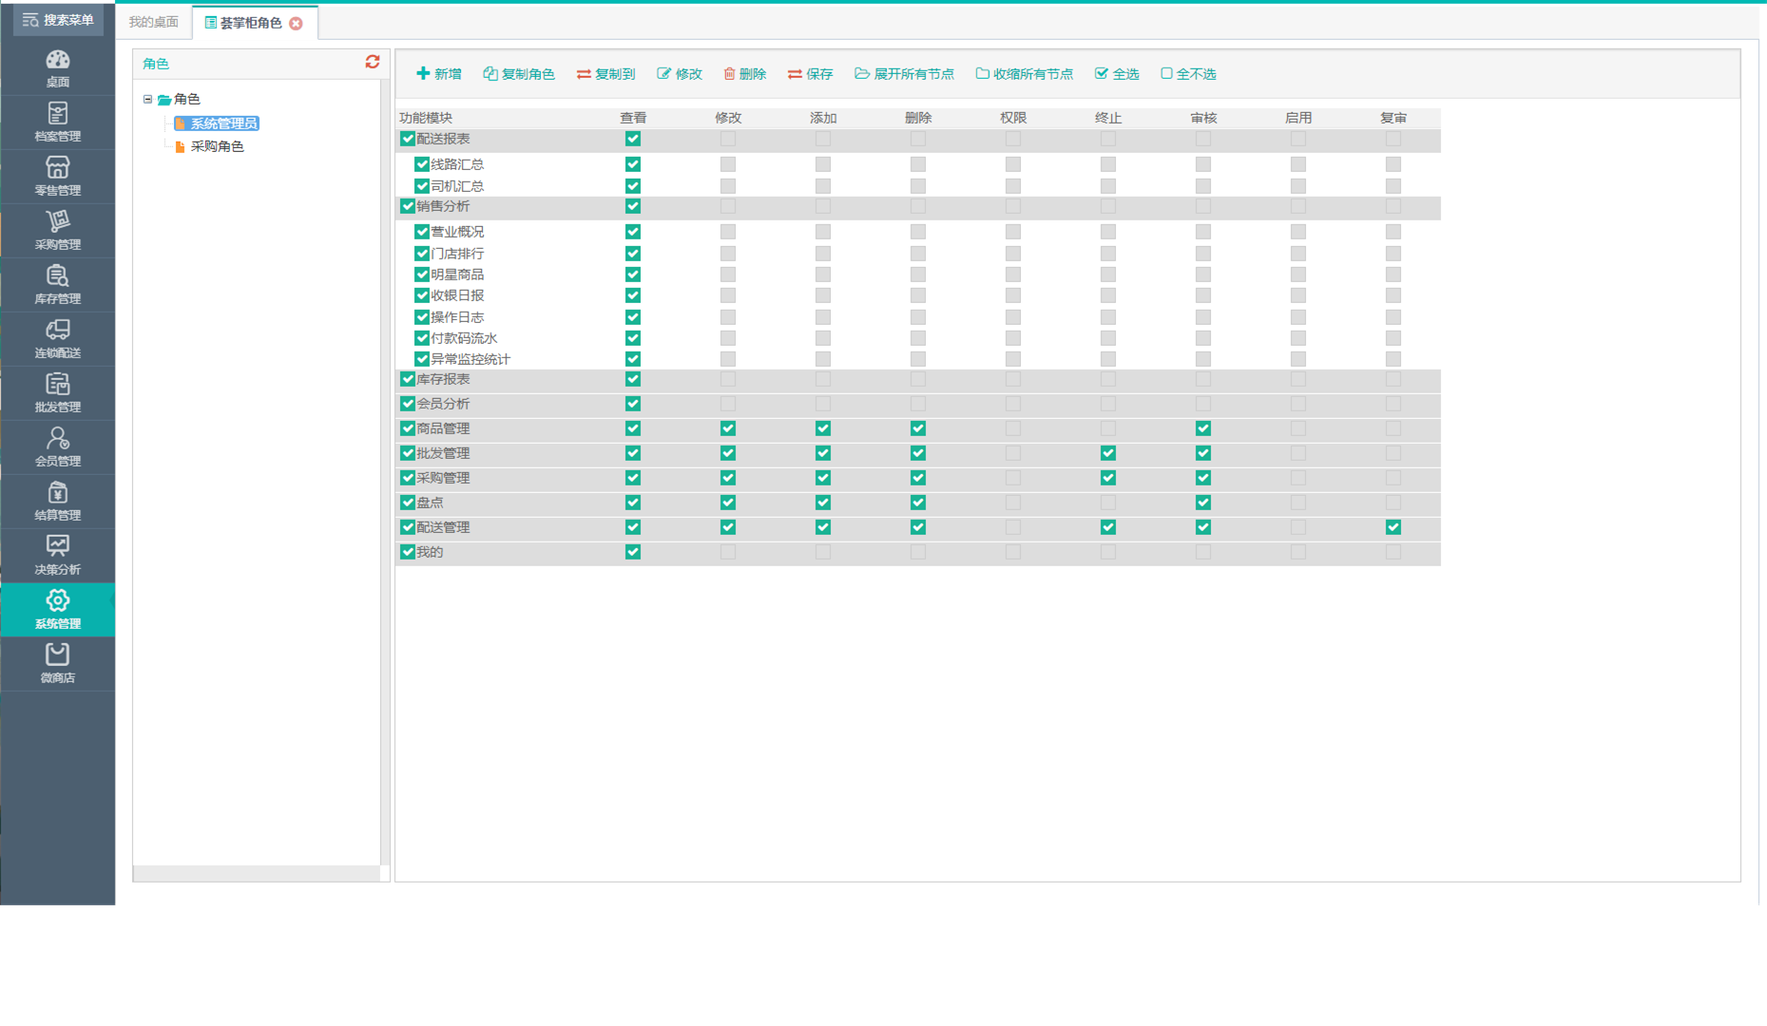Open 结算管理 sidebar module
The image size is (1767, 1026).
(x=57, y=502)
